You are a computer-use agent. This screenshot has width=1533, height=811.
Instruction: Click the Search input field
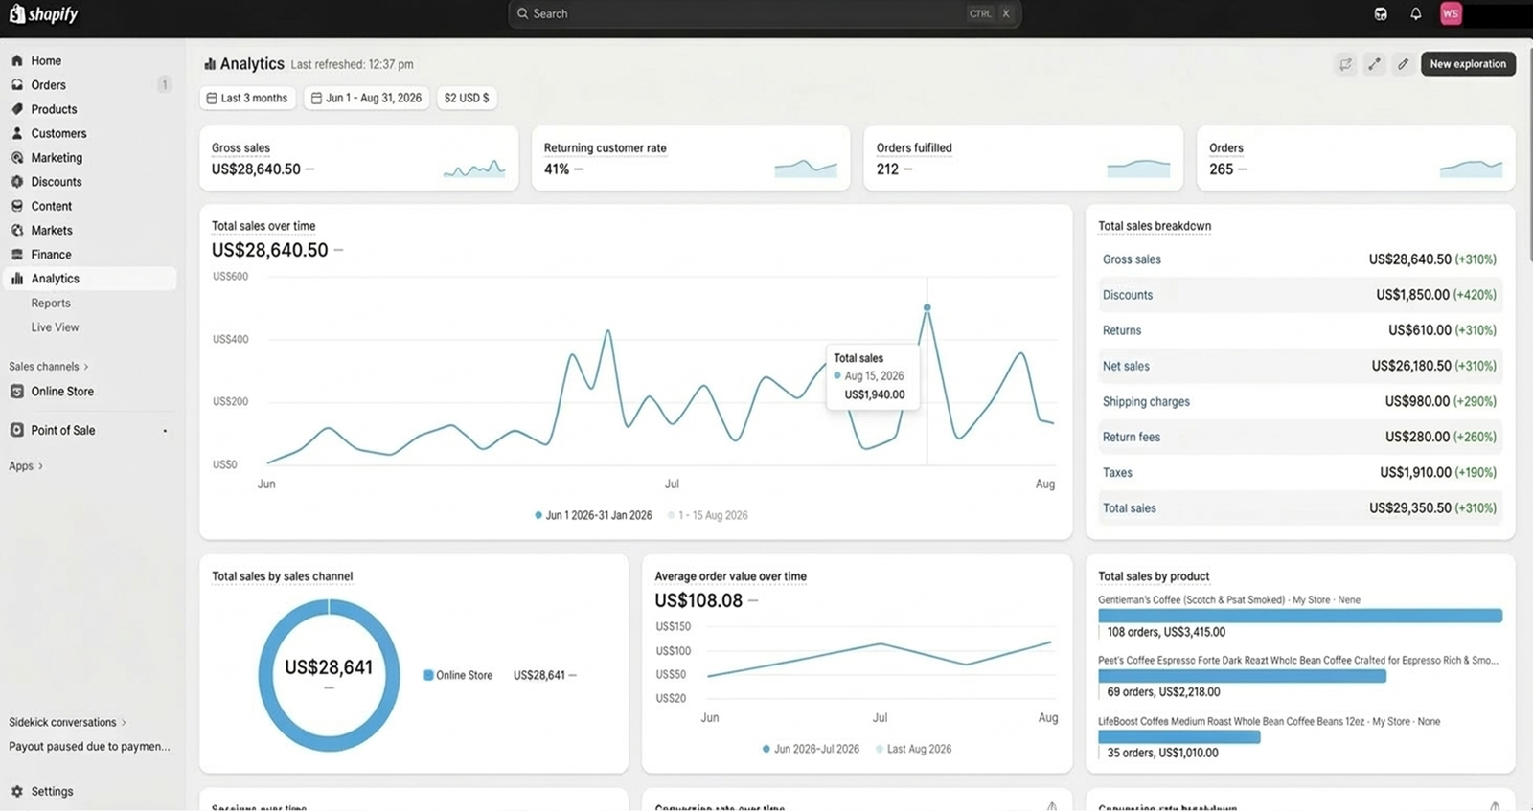pyautogui.click(x=747, y=13)
